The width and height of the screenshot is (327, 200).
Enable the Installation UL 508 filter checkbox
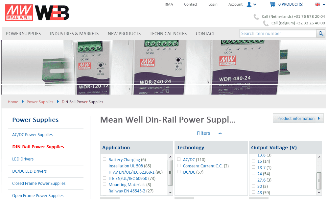[105, 165]
